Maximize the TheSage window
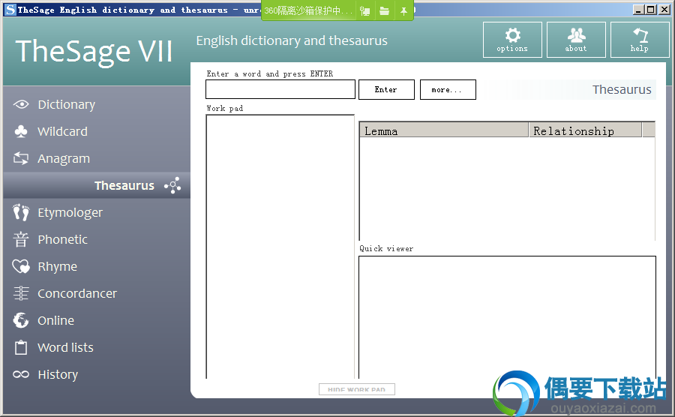Viewport: 675px width, 417px height. (x=650, y=10)
